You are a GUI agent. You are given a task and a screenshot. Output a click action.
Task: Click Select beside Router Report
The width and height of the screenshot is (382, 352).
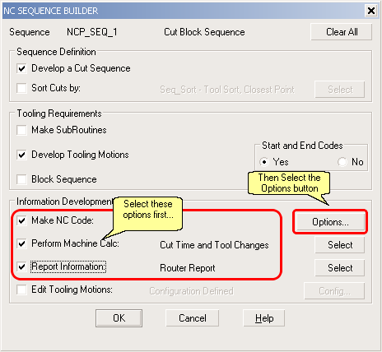coord(340,268)
